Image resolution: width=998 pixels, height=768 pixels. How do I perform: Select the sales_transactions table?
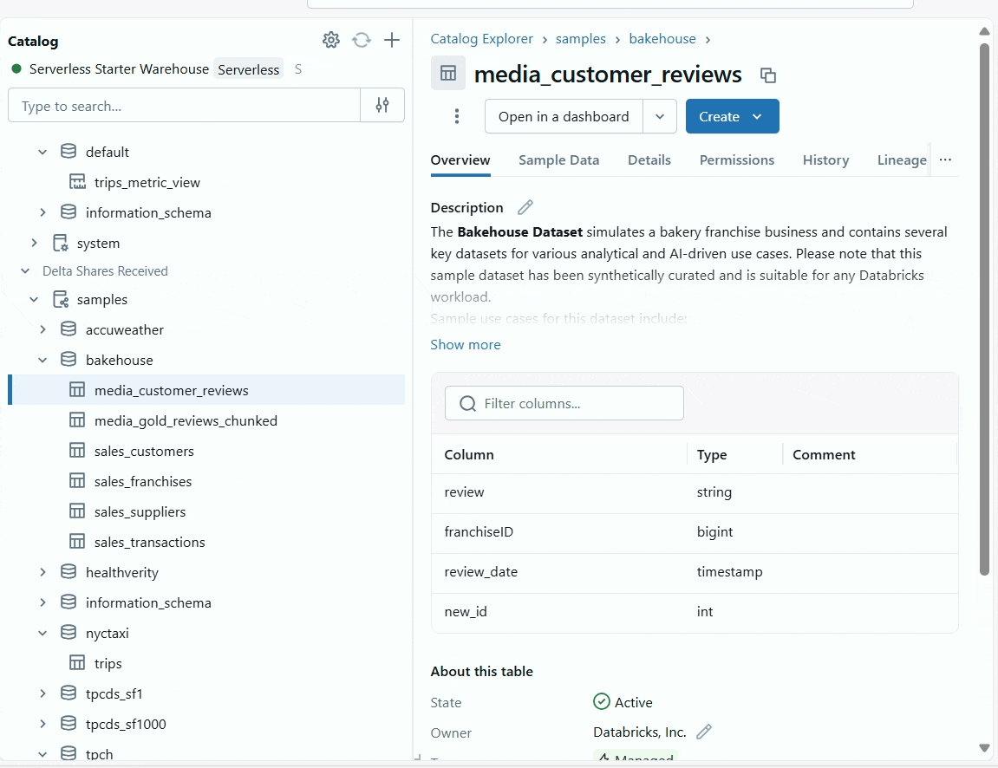(149, 542)
